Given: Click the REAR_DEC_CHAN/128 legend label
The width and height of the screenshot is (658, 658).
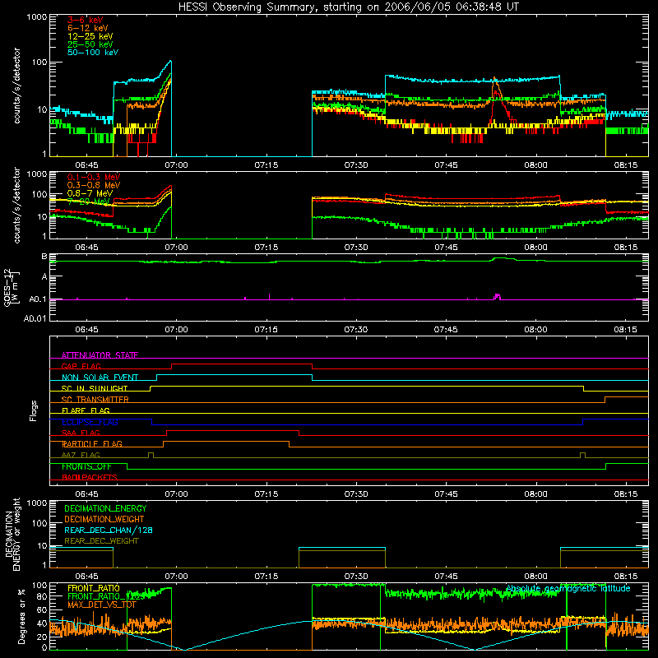Looking at the screenshot, I should pos(109,530).
